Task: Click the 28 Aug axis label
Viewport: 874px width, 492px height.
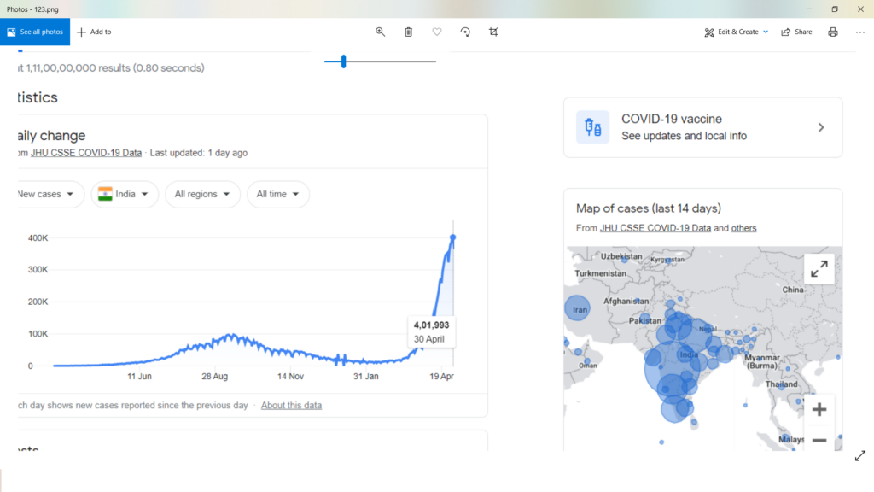Action: 214,377
